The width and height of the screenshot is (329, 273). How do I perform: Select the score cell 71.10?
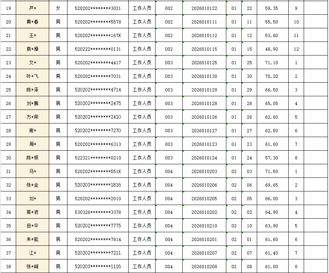click(271, 62)
